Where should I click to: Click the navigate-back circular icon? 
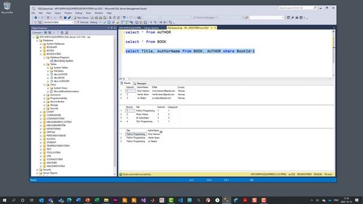tap(35, 18)
